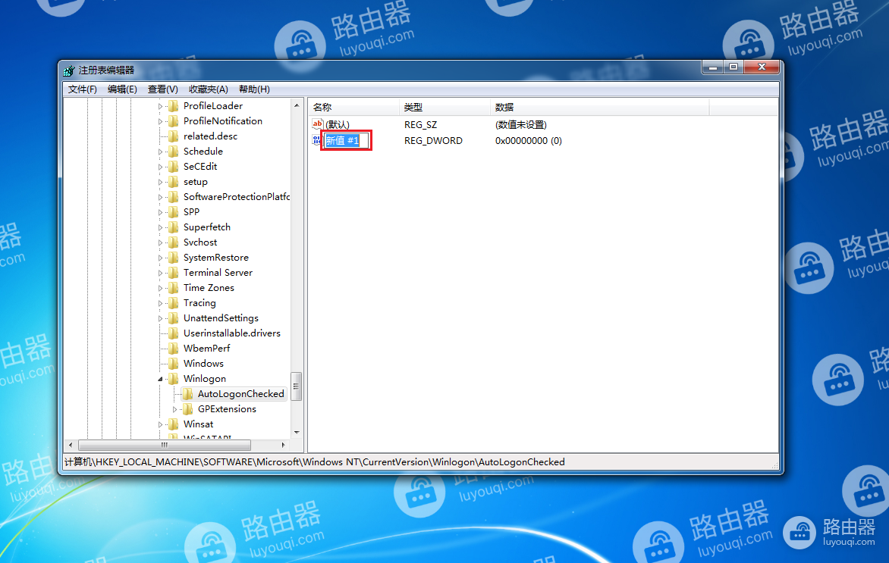Click the Windows folder icon

coord(174,364)
